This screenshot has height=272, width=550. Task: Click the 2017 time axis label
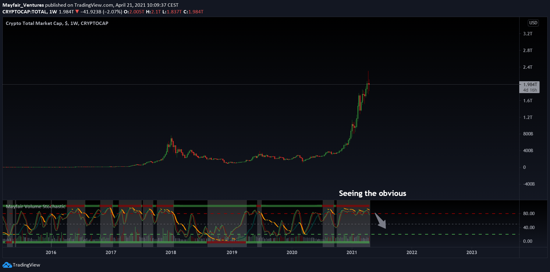click(x=111, y=253)
